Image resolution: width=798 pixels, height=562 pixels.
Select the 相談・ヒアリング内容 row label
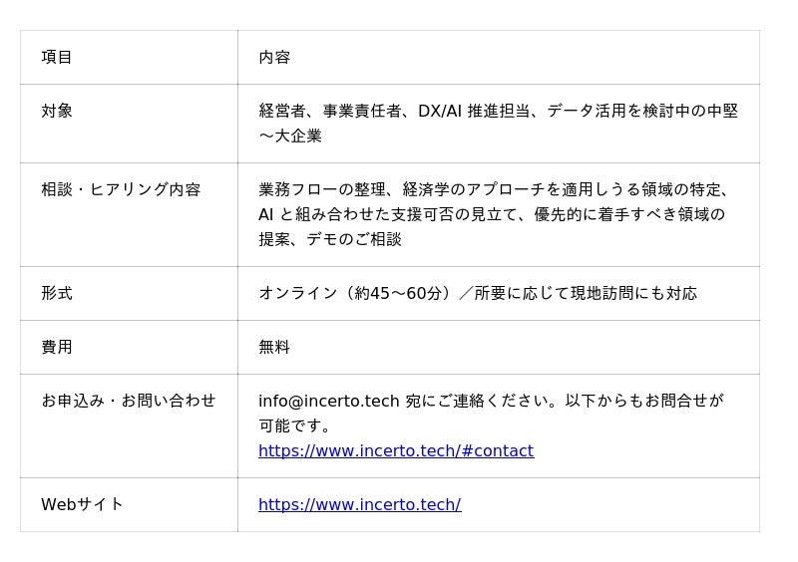pyautogui.click(x=121, y=189)
